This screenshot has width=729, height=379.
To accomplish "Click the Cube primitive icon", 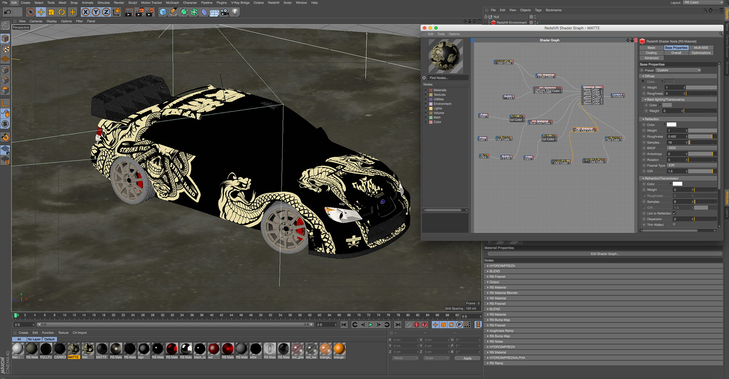I will pos(163,12).
